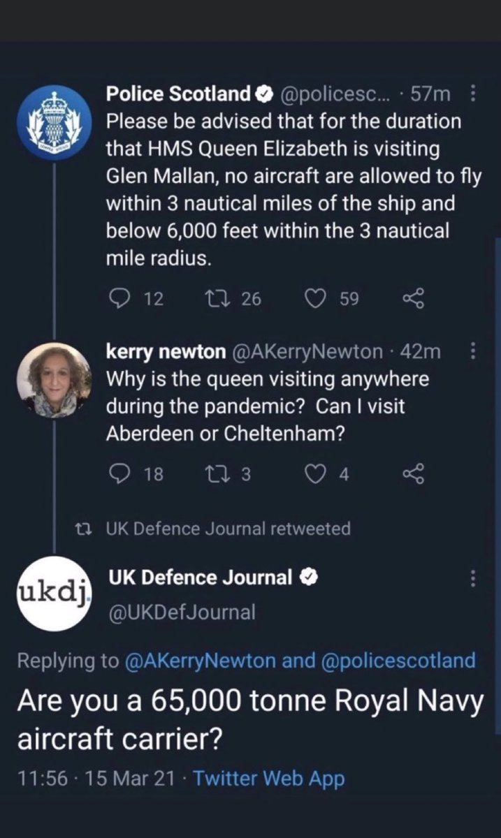
Task: Open more options on kerry newton tweet
Action: (474, 351)
